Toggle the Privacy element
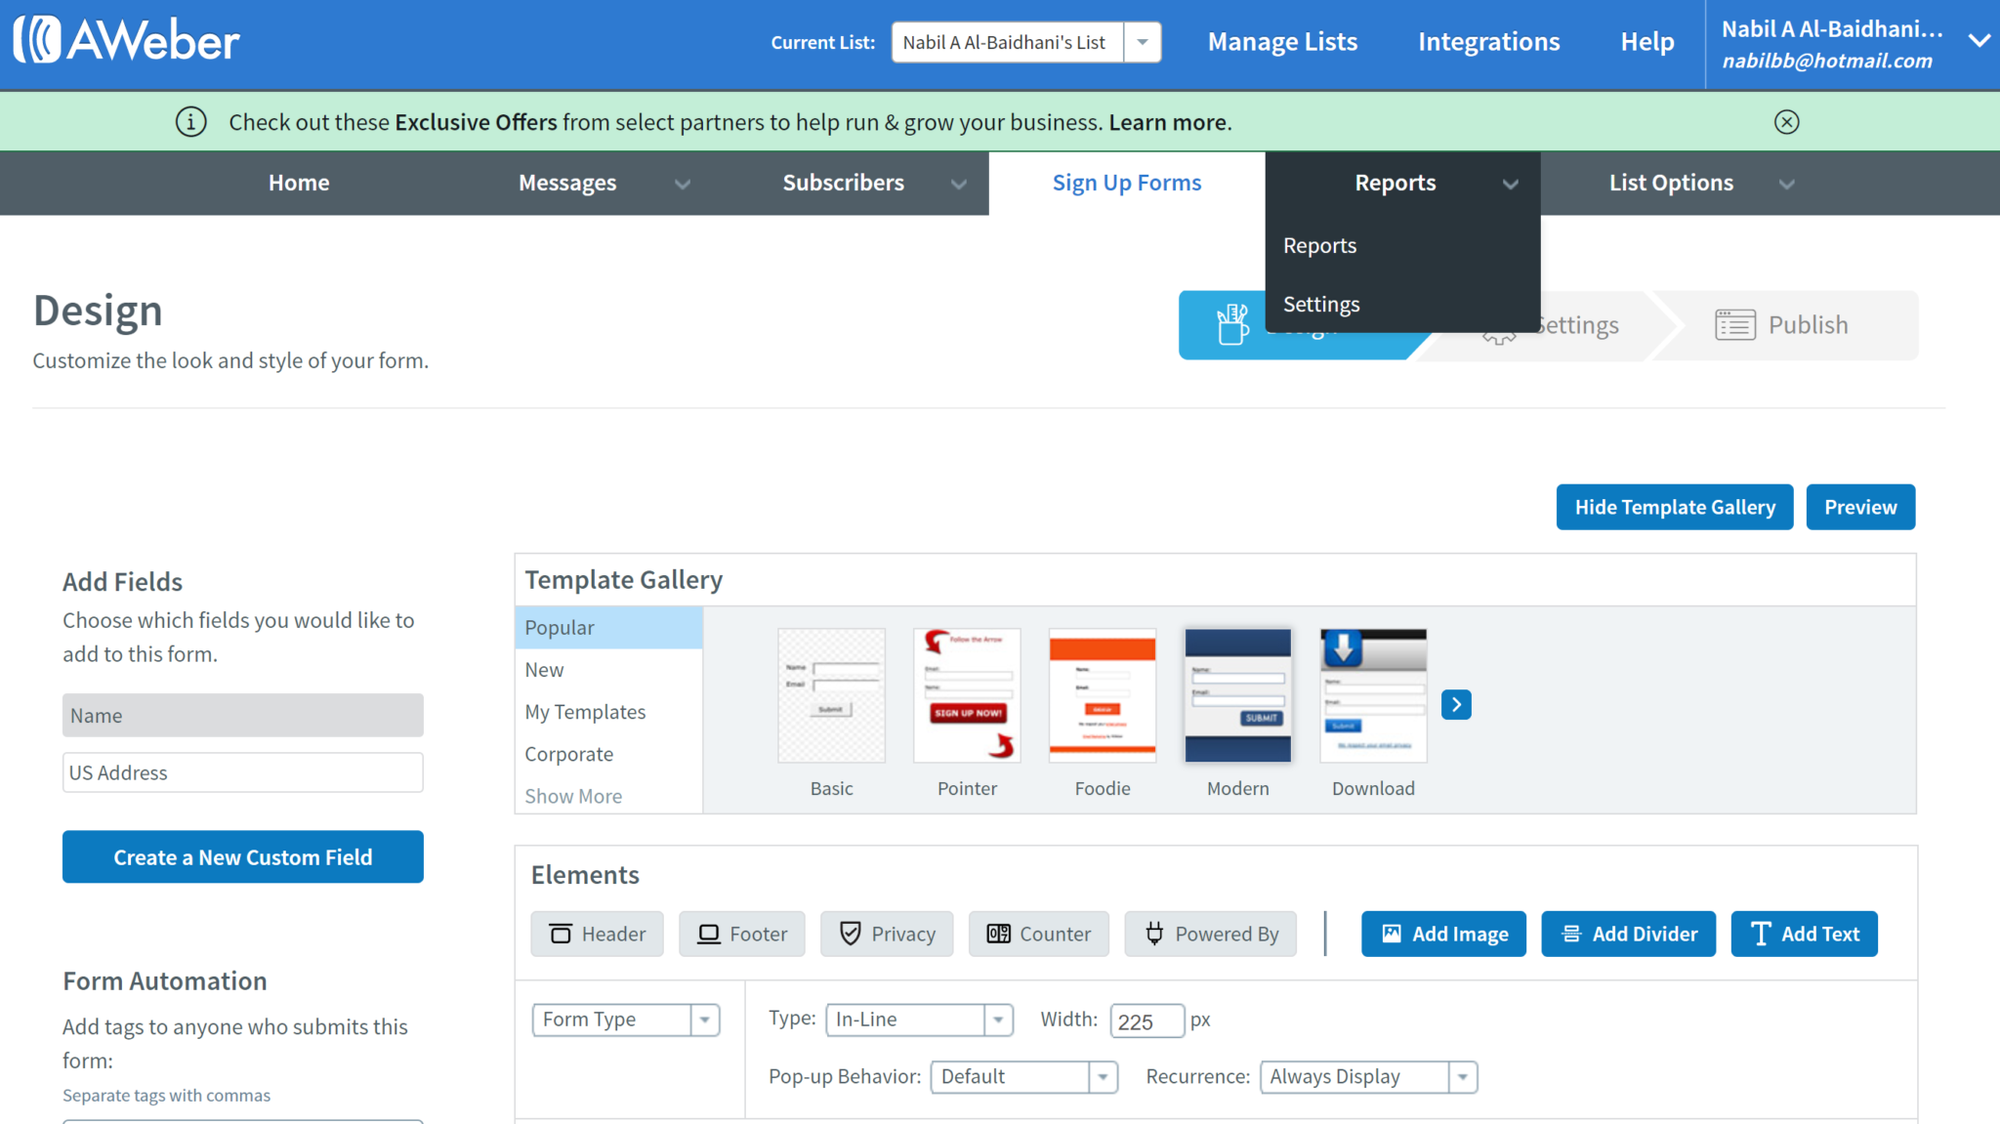2000x1124 pixels. click(887, 934)
